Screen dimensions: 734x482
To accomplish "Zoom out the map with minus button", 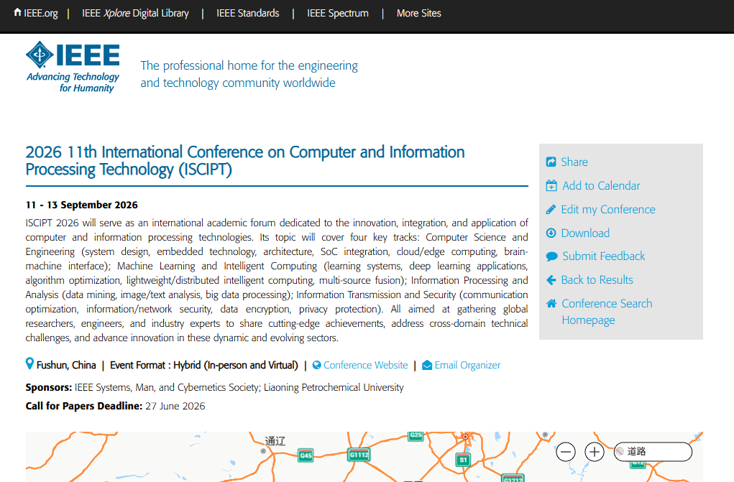I will pos(566,452).
